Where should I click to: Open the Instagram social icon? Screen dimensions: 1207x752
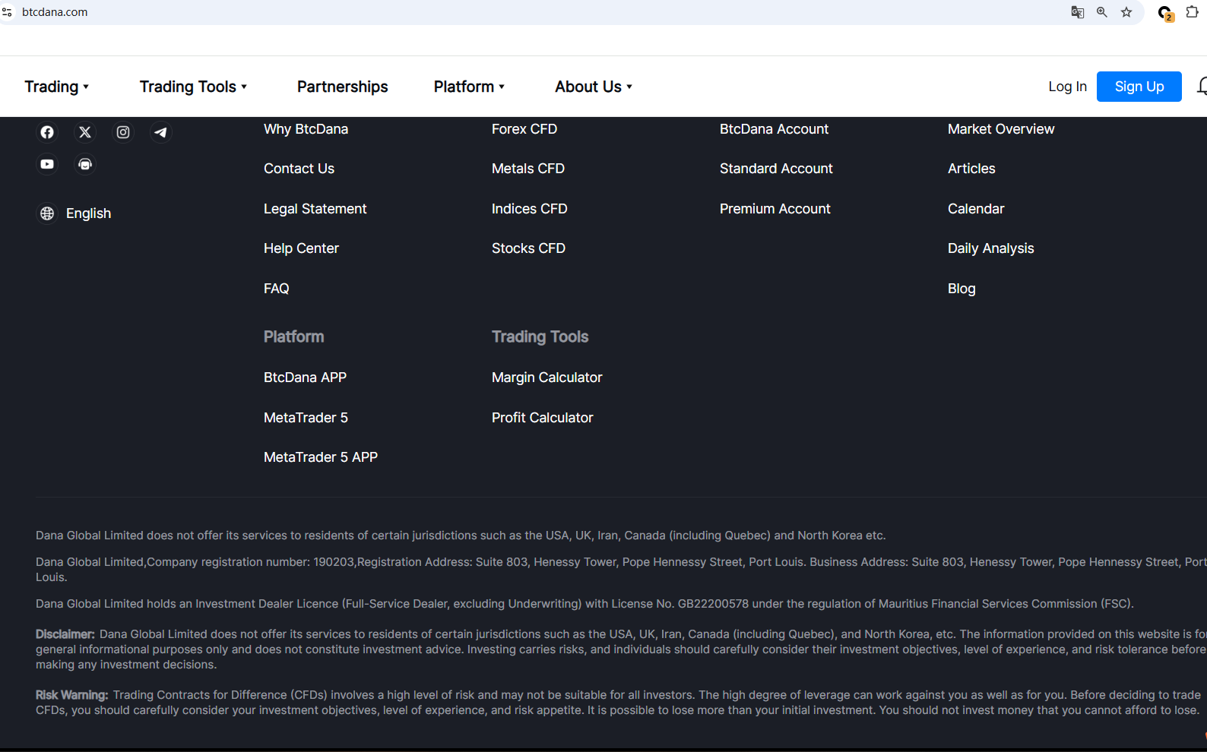pyautogui.click(x=123, y=132)
